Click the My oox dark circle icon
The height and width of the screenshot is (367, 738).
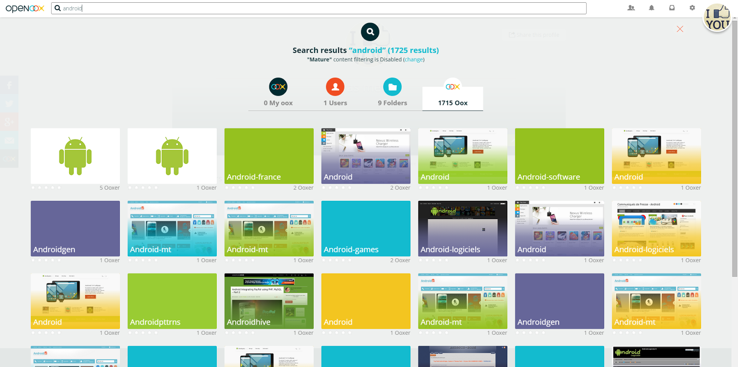point(278,87)
